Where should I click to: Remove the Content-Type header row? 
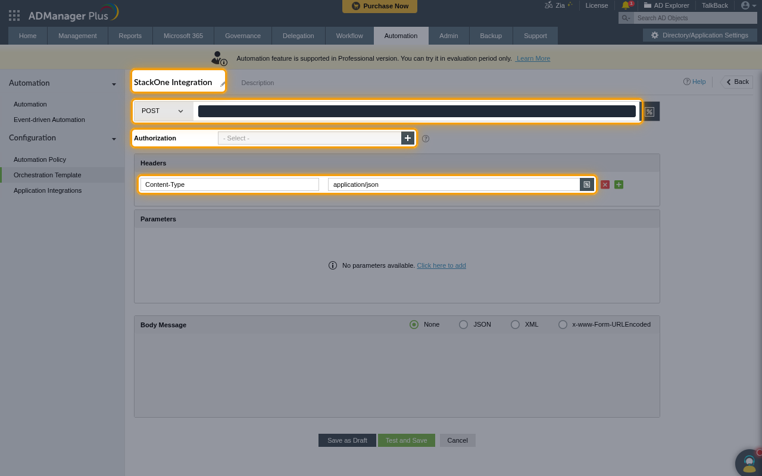coord(605,184)
